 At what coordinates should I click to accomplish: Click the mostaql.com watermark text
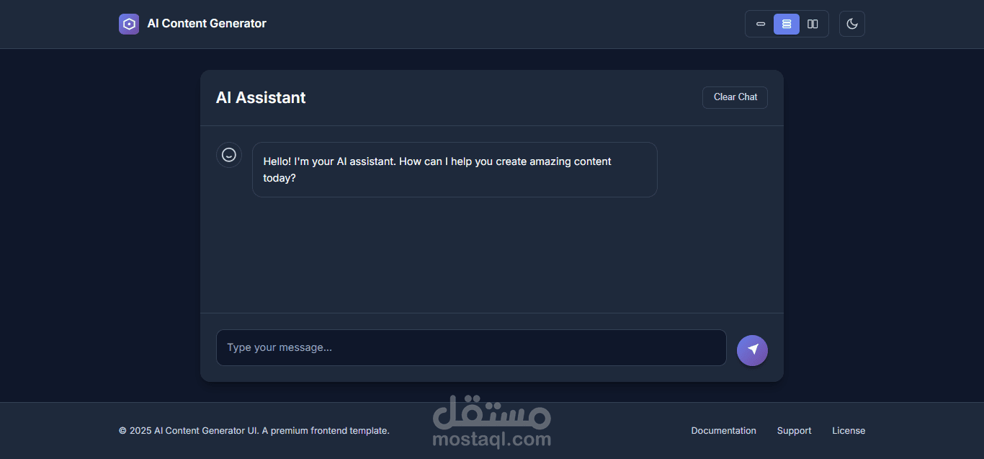coord(492,438)
